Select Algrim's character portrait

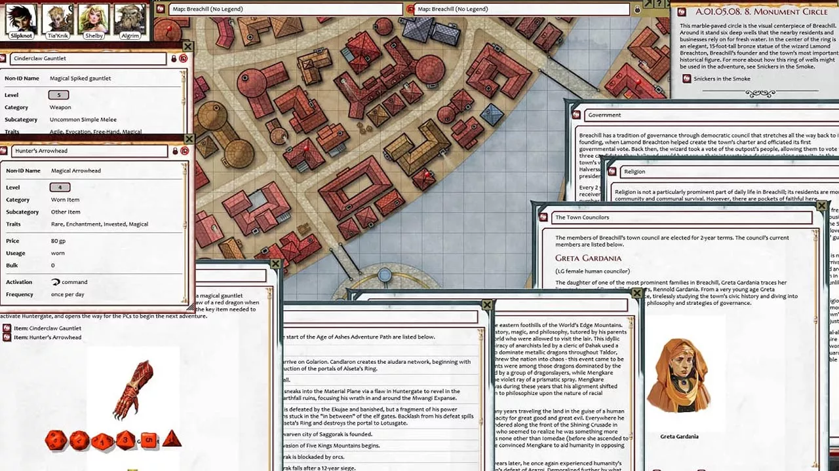pos(130,19)
